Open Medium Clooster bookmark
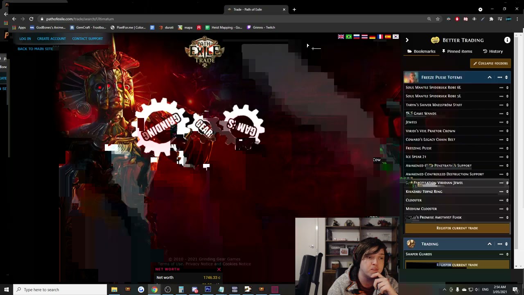This screenshot has width=524, height=295. point(421,209)
